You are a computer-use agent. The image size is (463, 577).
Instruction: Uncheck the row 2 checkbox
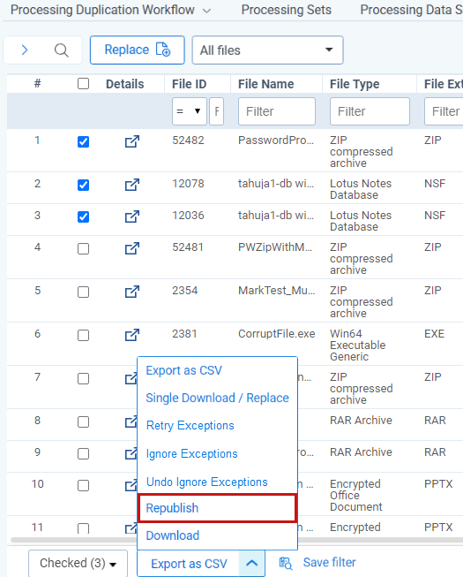84,185
